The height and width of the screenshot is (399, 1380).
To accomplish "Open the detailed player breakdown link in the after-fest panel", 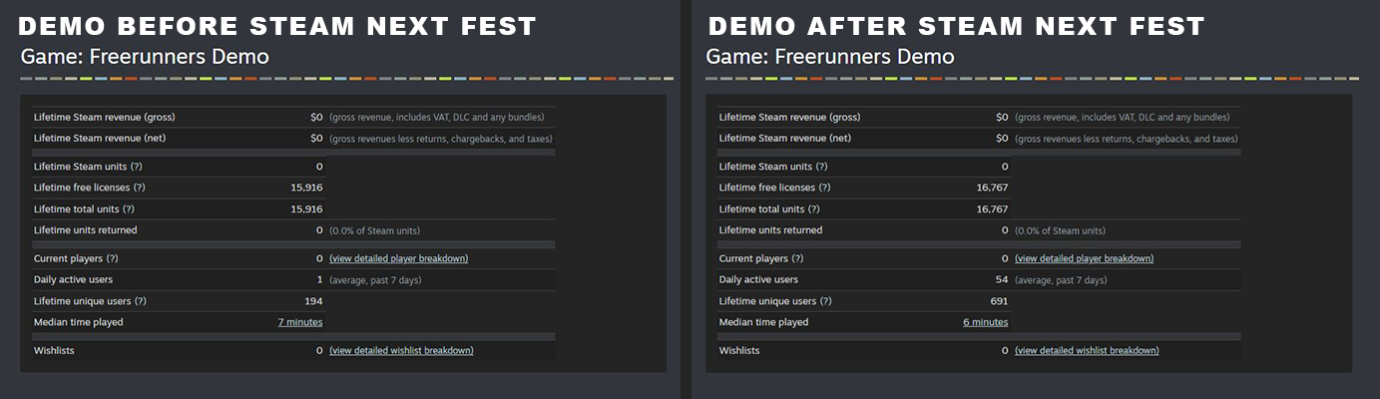I will [1084, 258].
